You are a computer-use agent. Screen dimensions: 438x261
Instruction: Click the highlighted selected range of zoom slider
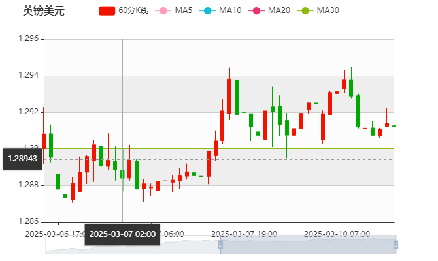tap(307, 245)
